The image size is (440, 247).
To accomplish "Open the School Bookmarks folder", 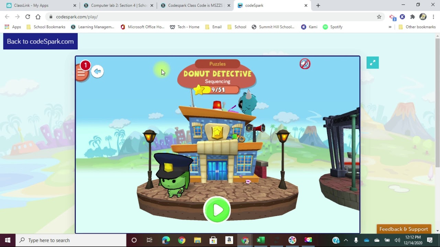I will (46, 27).
